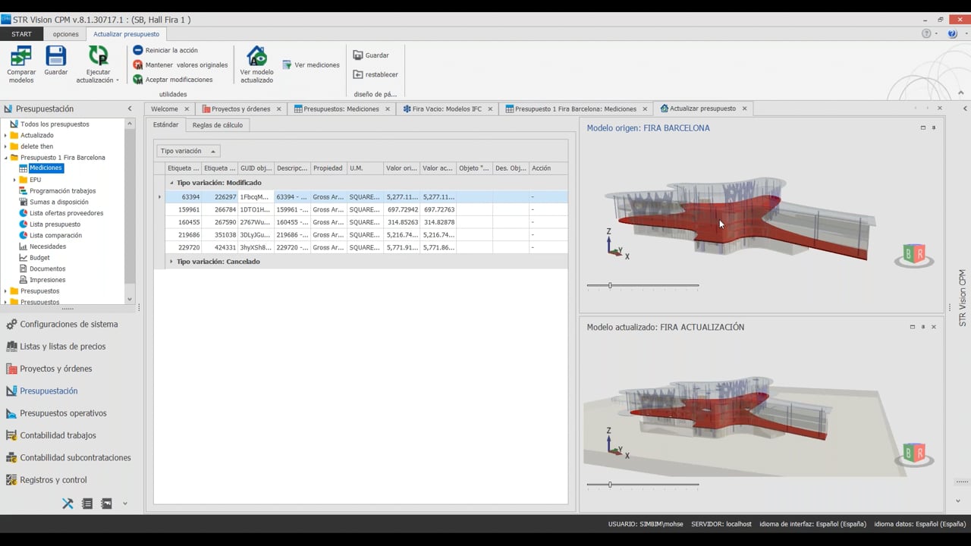Expand the Actualizado folder in tree

[5, 135]
